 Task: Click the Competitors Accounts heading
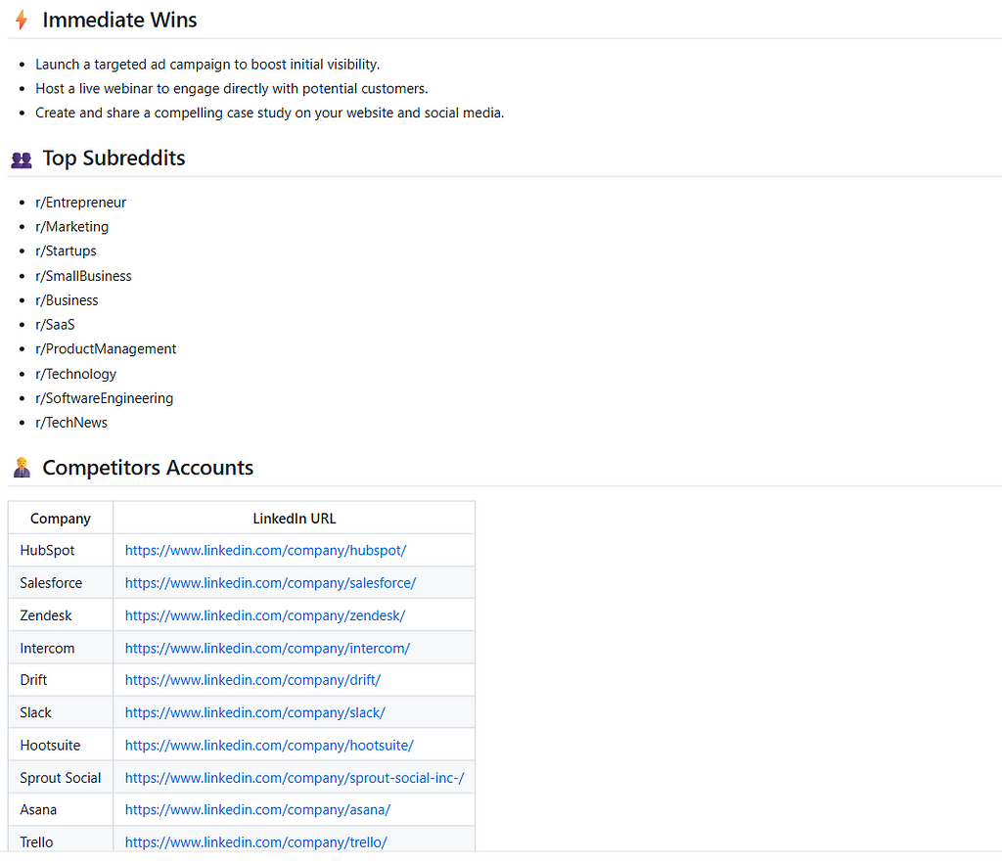(148, 468)
